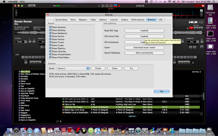
Task: Confirm settings with OK button
Action: click(x=162, y=91)
